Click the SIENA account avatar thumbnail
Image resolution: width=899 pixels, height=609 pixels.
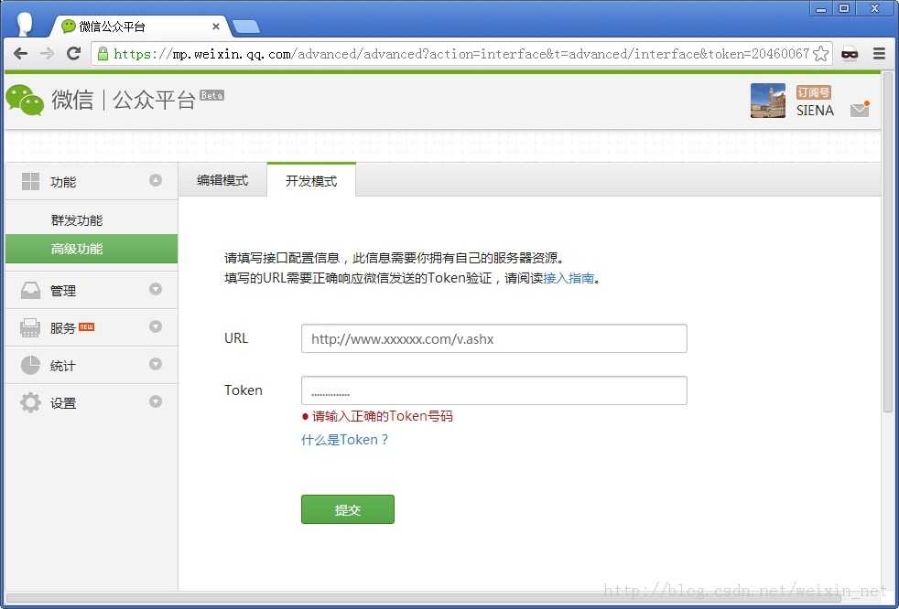(768, 101)
